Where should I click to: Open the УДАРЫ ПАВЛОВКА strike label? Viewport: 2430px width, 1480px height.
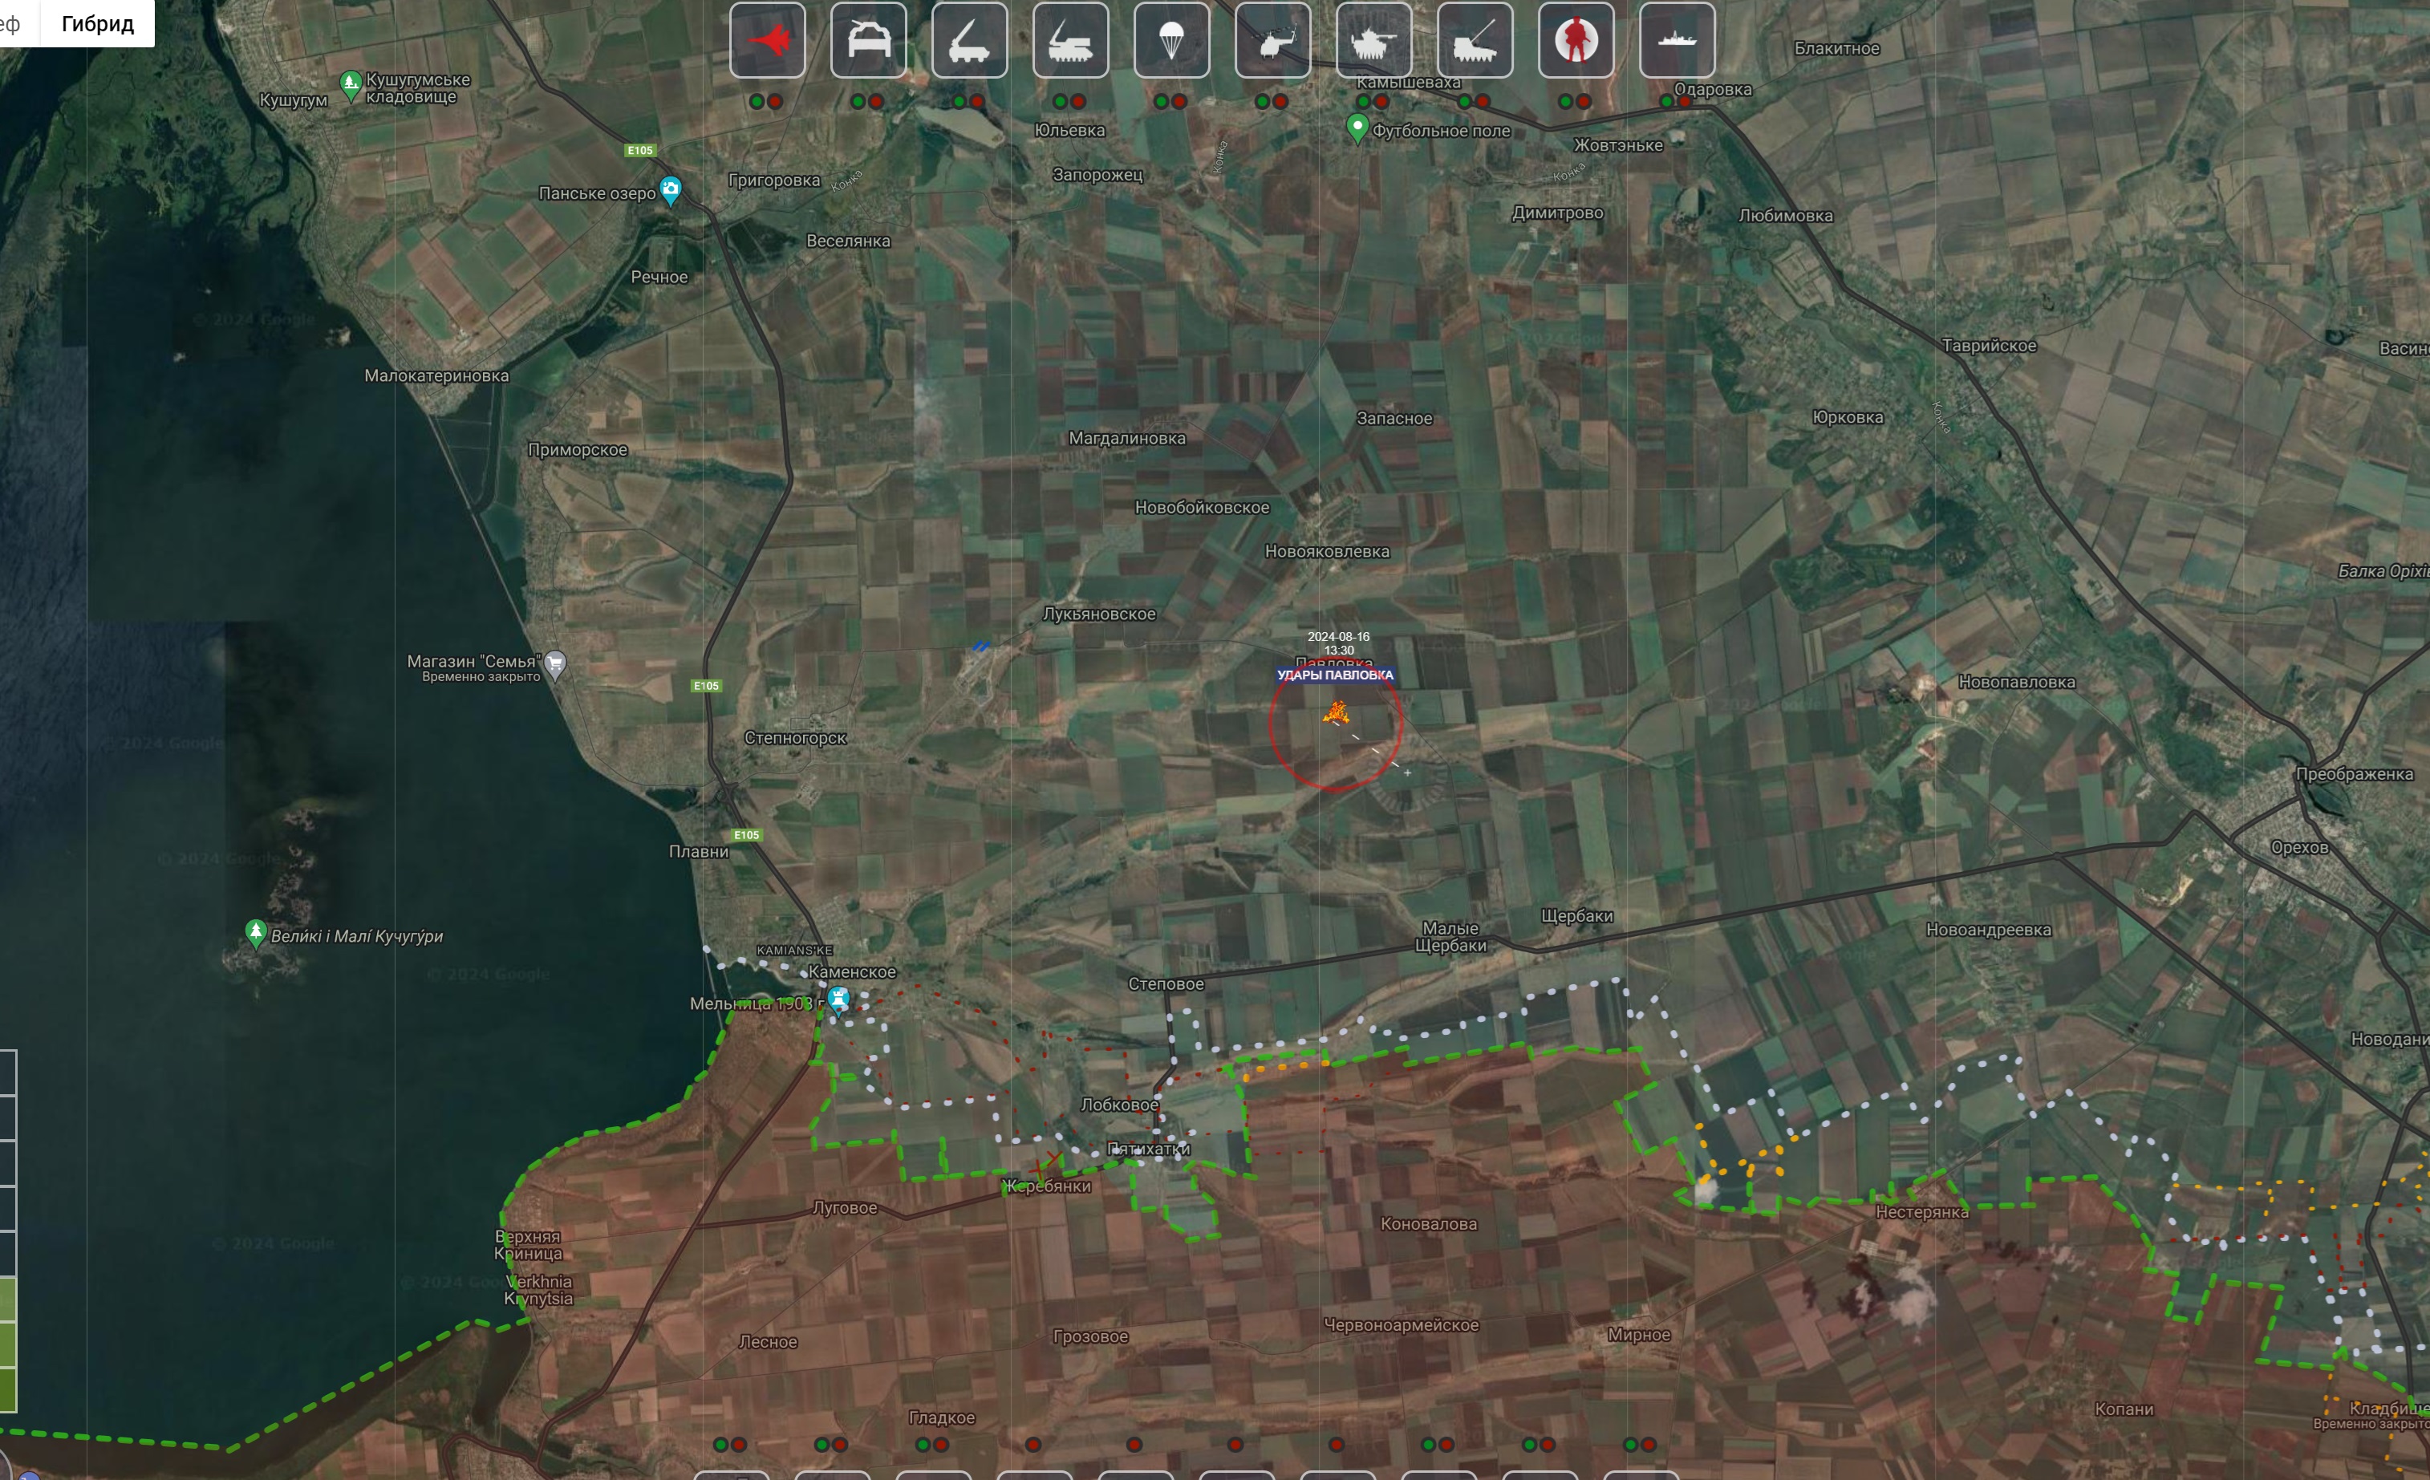click(x=1334, y=675)
